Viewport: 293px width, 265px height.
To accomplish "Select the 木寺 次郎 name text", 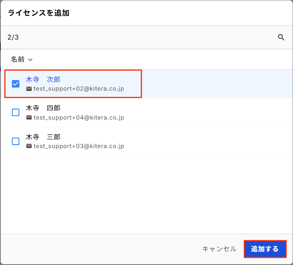I will 43,80.
